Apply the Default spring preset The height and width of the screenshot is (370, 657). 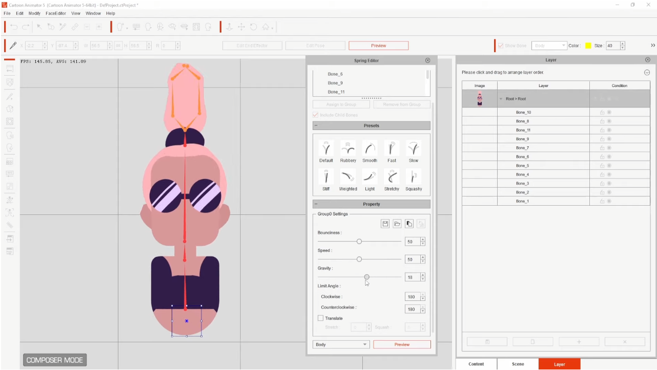click(326, 152)
